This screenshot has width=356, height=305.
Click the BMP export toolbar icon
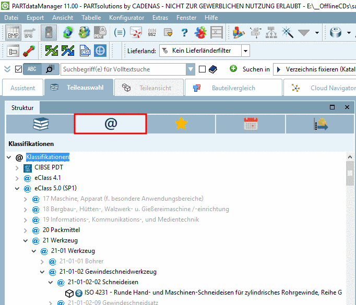click(x=13, y=33)
